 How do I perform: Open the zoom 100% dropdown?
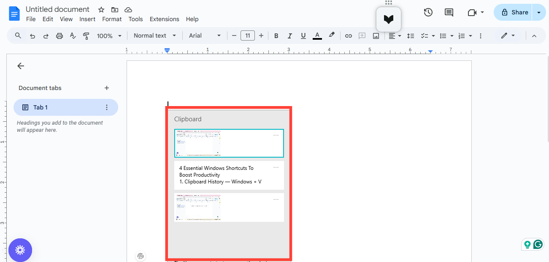pyautogui.click(x=109, y=36)
